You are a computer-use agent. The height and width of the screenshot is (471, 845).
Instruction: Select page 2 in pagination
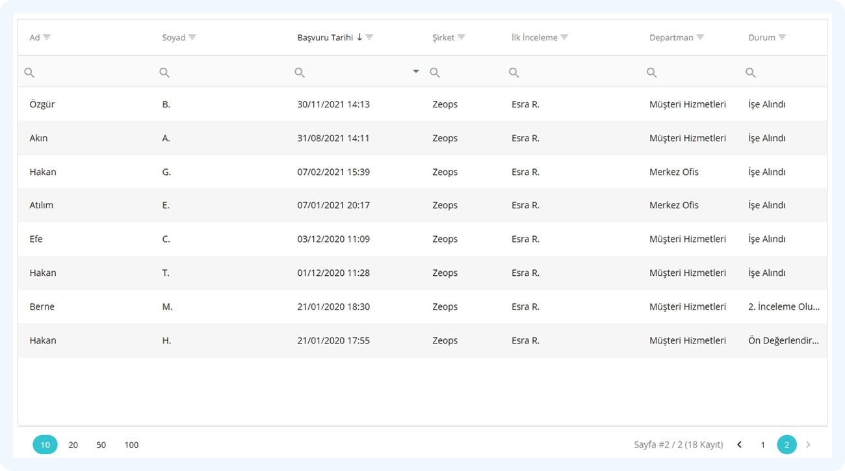coord(787,445)
